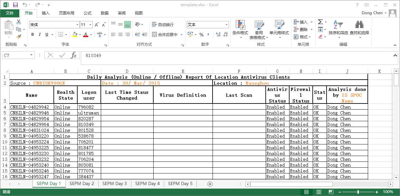Toggle bottom vertical alignment

pos(128,24)
